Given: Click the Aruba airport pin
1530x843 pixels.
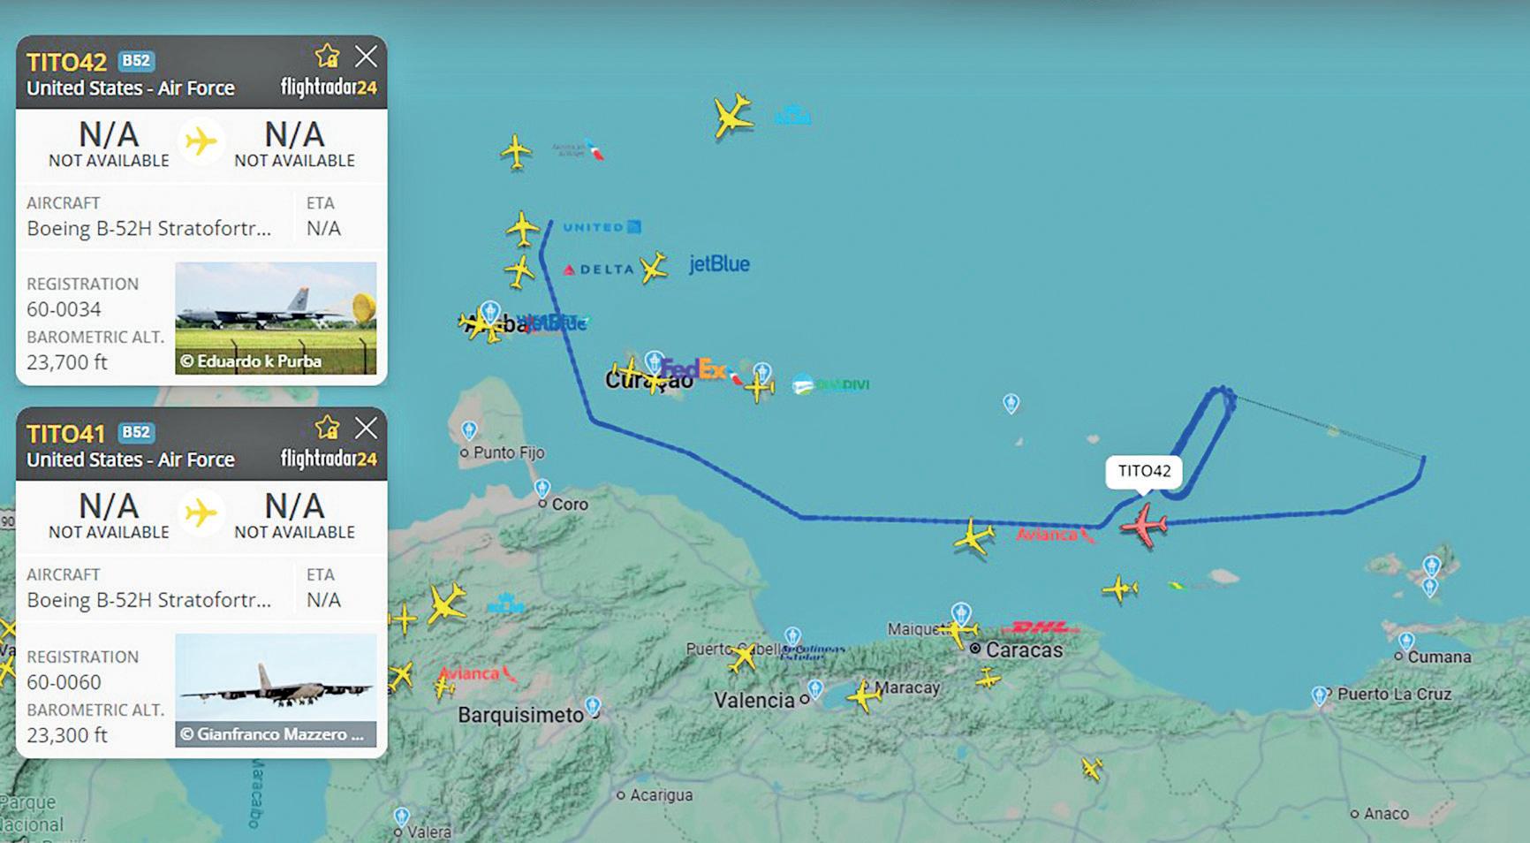Looking at the screenshot, I should coord(490,311).
